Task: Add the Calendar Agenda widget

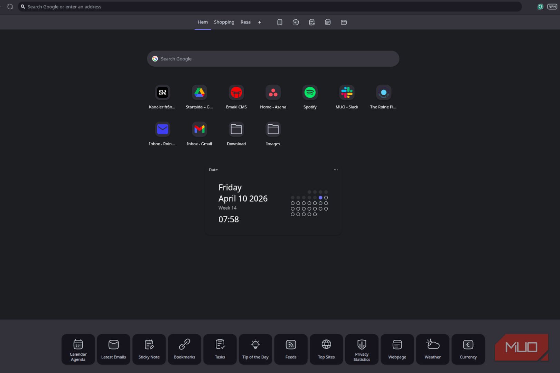Action: pos(78,349)
